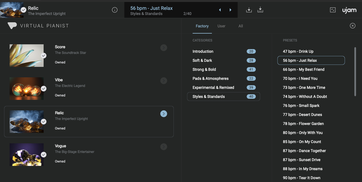
Task: Click the save preset as icon with dots
Action: pyautogui.click(x=260, y=10)
